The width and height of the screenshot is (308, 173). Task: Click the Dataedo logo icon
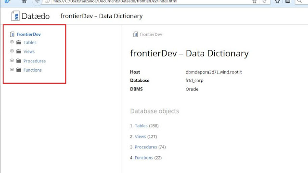pyautogui.click(x=15, y=16)
